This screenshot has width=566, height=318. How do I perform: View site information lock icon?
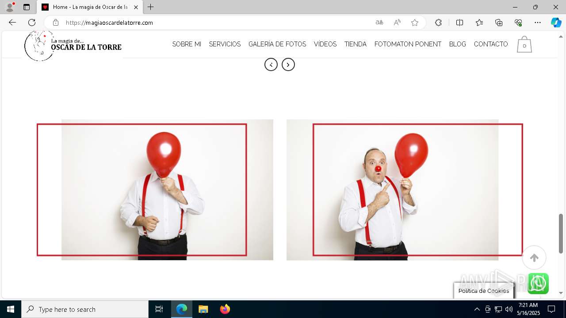tap(56, 23)
